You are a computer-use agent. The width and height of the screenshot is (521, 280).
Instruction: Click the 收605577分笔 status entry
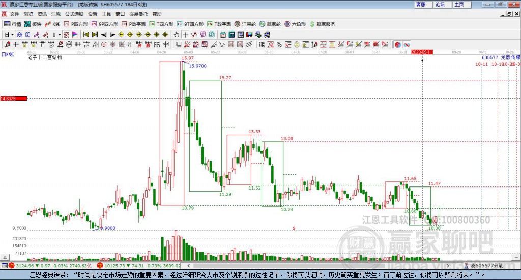tap(486, 266)
